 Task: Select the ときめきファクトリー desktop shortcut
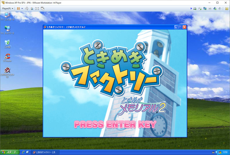[x=7, y=72]
